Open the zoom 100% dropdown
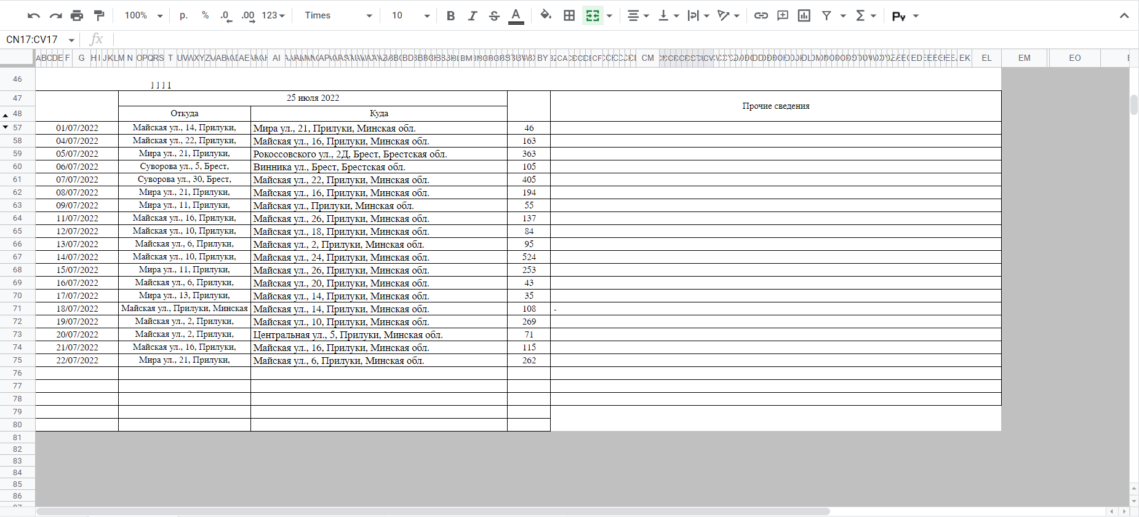Image resolution: width=1139 pixels, height=517 pixels. [143, 15]
